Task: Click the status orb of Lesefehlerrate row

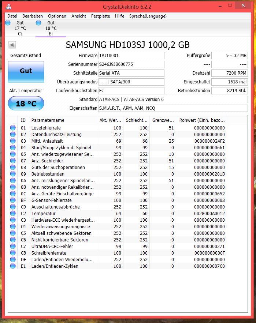Action: tap(13, 128)
